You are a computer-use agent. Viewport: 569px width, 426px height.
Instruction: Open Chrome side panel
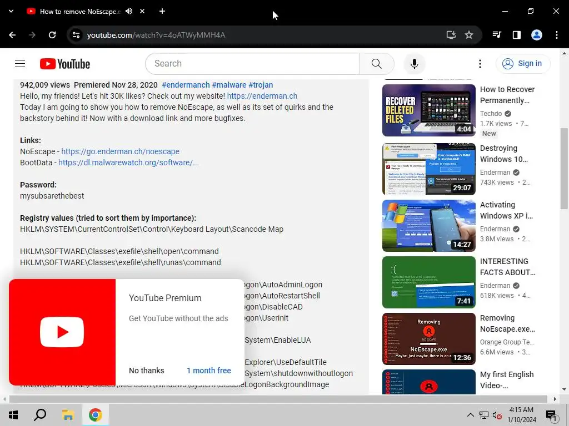click(516, 35)
